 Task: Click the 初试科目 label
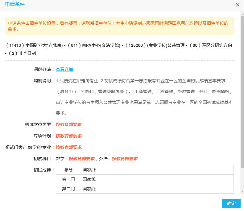pyautogui.click(x=43, y=159)
